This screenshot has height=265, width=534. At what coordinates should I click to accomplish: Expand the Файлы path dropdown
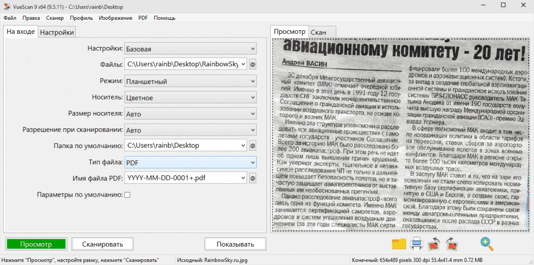click(x=243, y=64)
